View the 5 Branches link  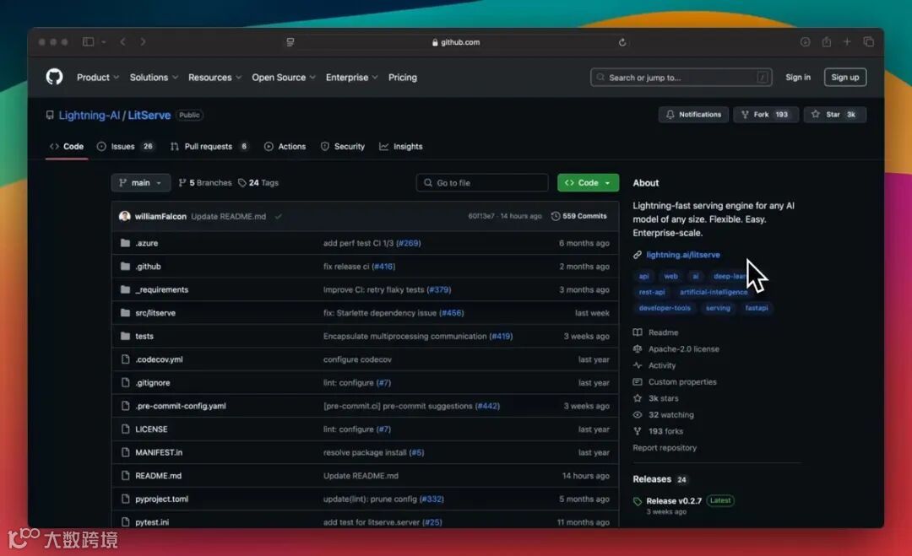tap(204, 182)
